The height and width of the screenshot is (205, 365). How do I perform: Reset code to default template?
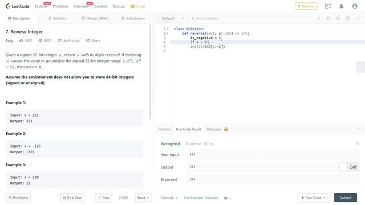coord(338,18)
